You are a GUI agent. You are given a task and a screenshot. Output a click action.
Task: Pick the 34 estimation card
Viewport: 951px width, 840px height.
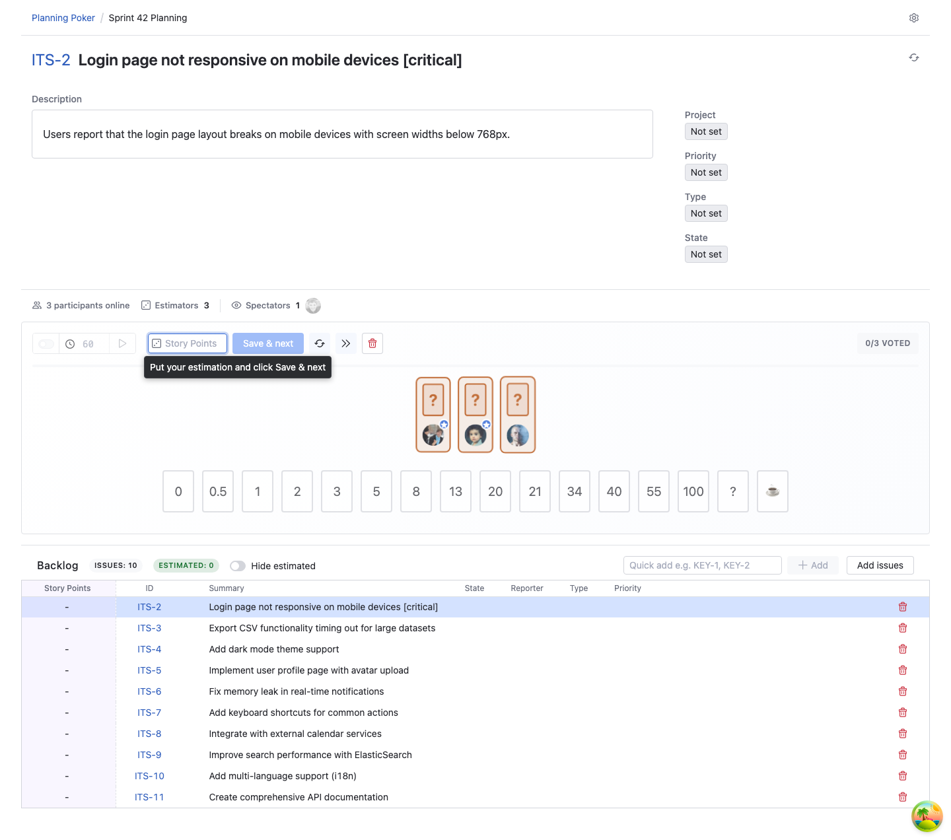pyautogui.click(x=575, y=491)
